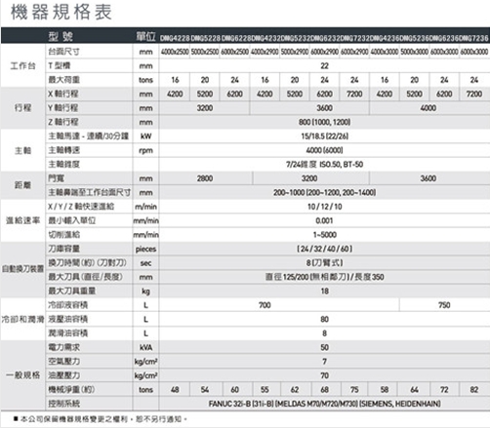Screen dimensions: 490x428
Task: Select the kW unit cell
Action: (145, 136)
